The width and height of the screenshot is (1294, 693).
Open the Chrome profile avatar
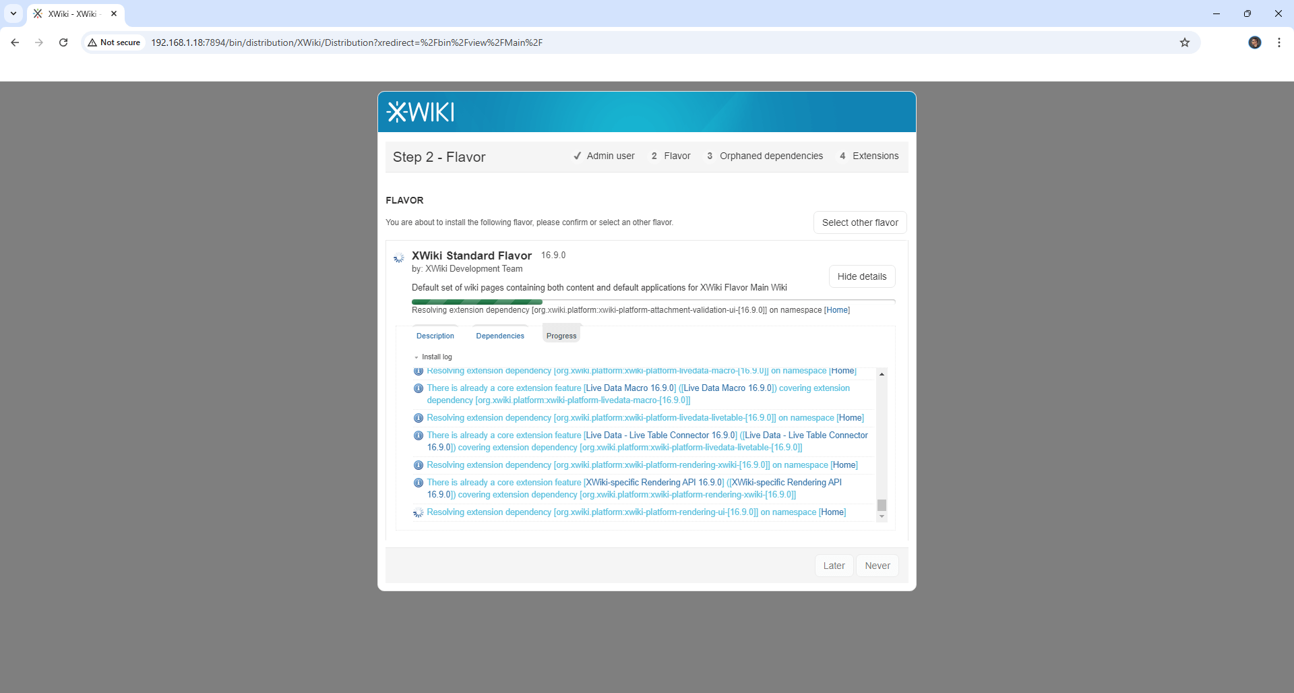(1254, 42)
